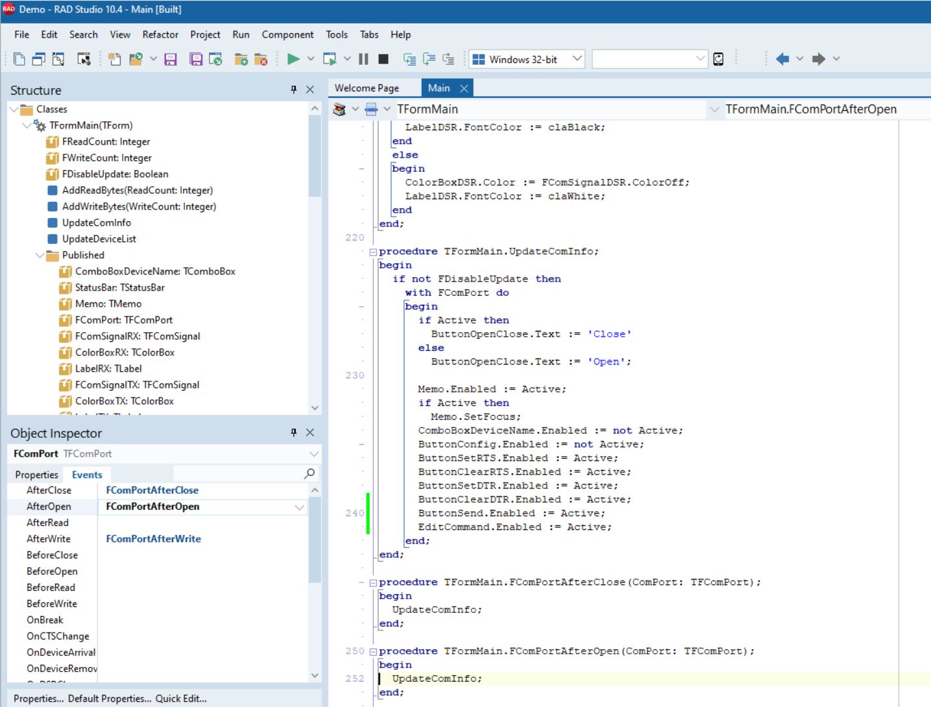Click the Run Until Return debug icon
This screenshot has height=707, width=931.
click(448, 59)
